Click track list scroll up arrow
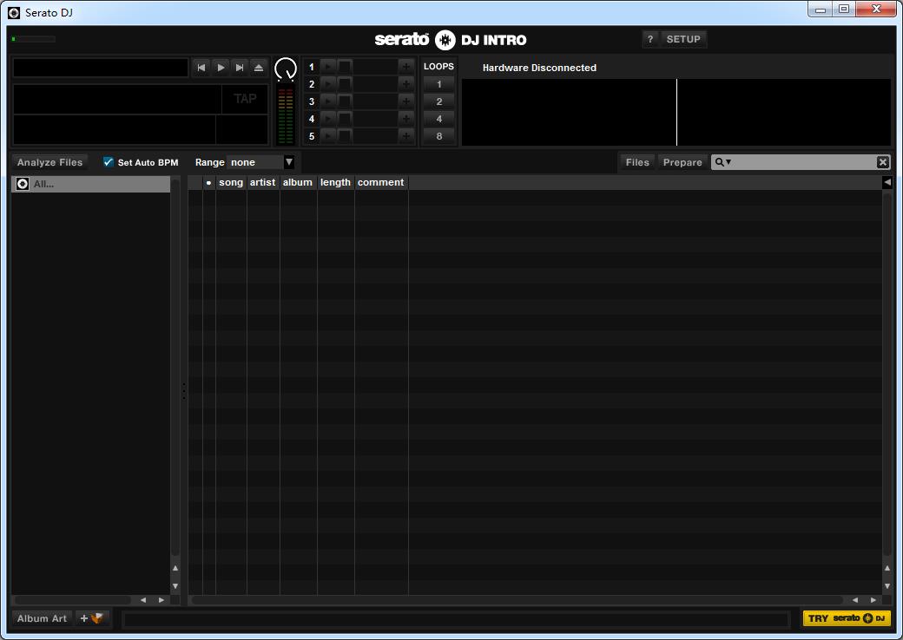Image resolution: width=903 pixels, height=640 pixels. pos(887,568)
